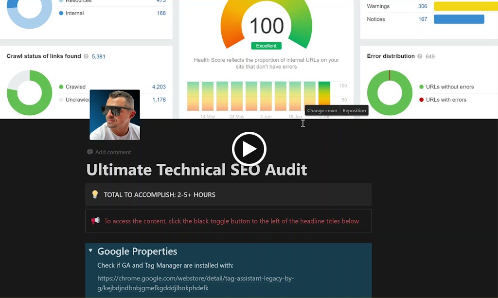Click the Excellent health score badge
The height and width of the screenshot is (298, 498).
[x=266, y=46]
